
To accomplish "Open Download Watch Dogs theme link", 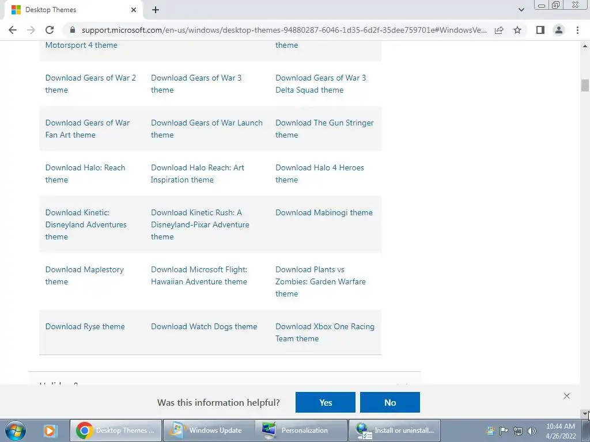I will click(x=204, y=326).
